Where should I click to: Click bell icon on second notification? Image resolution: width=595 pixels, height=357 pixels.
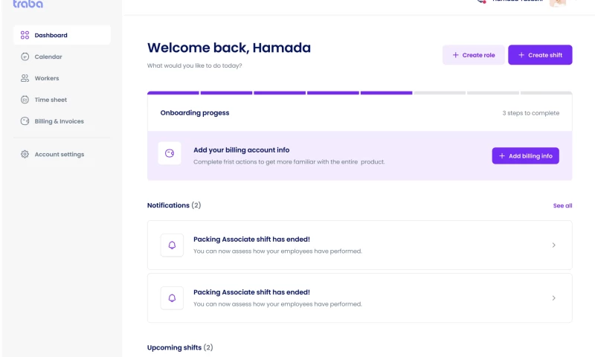(x=172, y=298)
